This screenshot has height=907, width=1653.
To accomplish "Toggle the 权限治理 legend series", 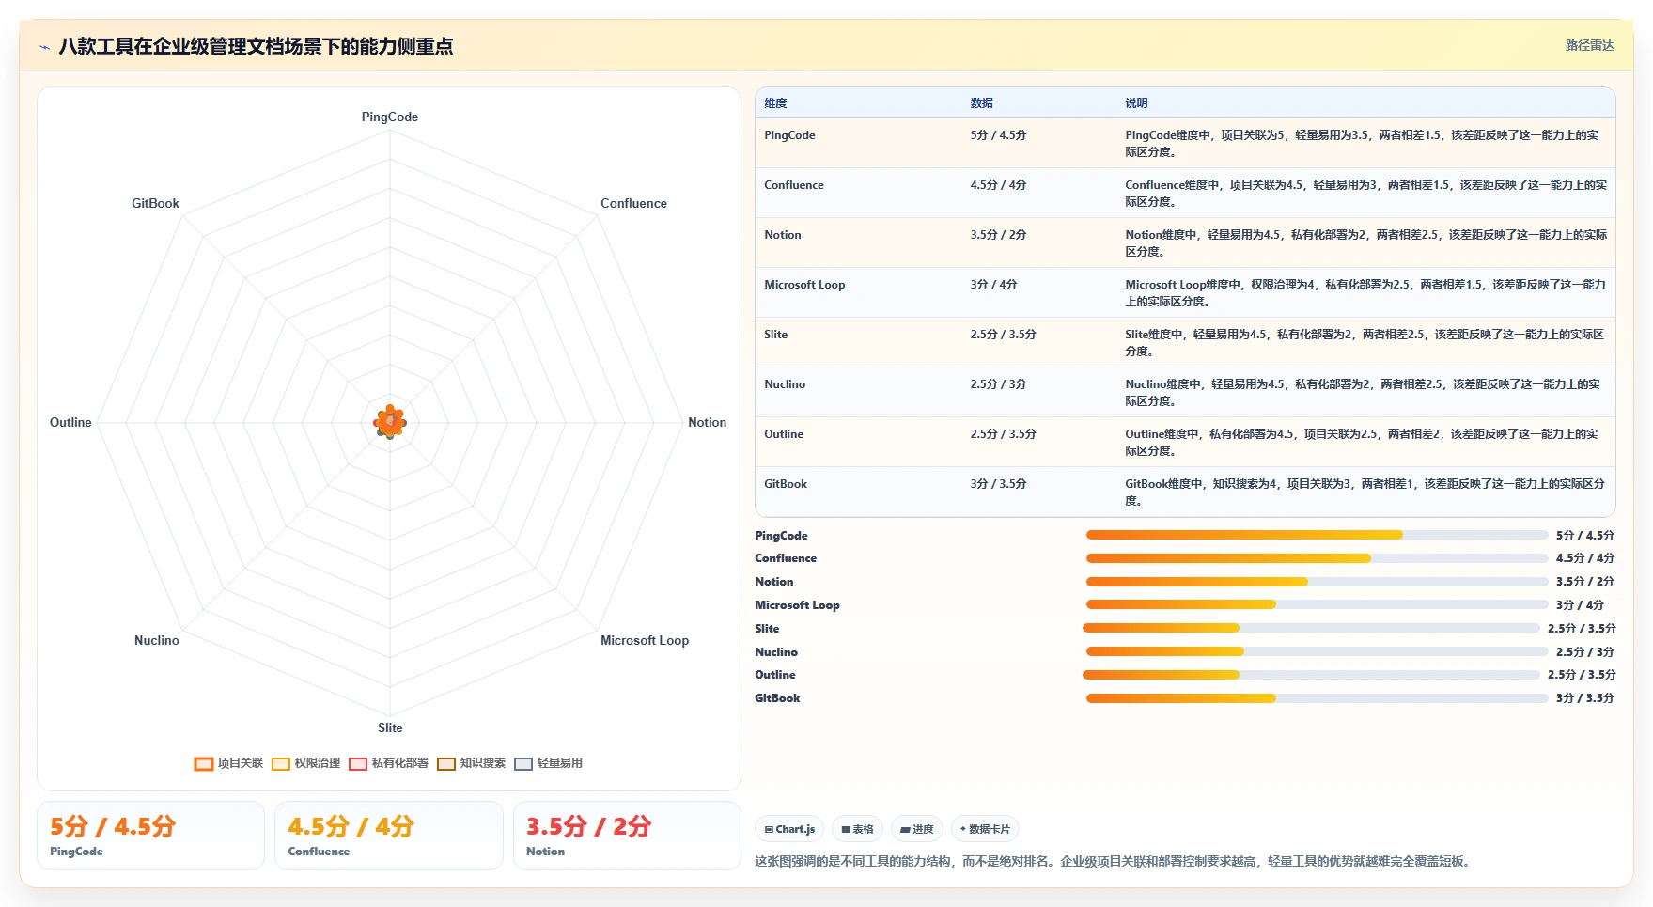I will tap(305, 763).
